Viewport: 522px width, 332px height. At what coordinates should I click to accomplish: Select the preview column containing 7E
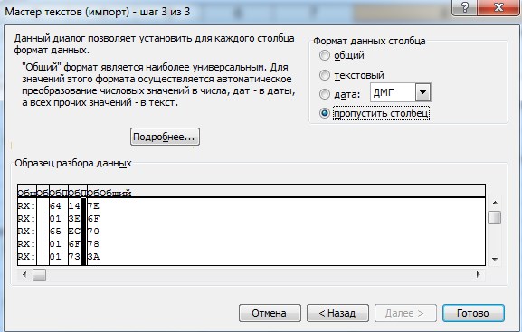(x=93, y=224)
